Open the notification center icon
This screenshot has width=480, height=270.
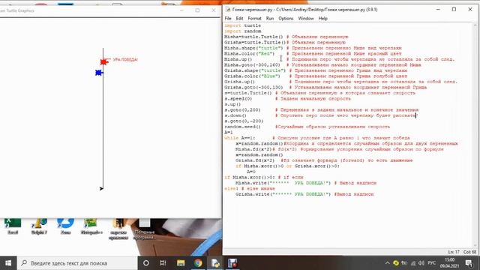tap(469, 263)
